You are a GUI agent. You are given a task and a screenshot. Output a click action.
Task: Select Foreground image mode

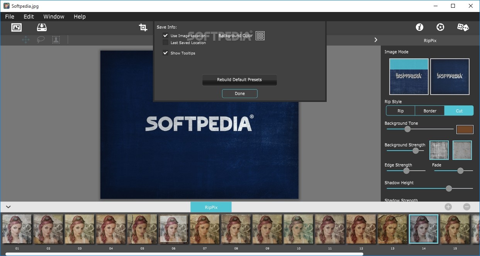450,76
